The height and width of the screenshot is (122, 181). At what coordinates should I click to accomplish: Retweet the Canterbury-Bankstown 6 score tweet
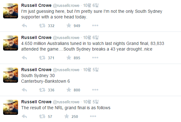pos(42,90)
